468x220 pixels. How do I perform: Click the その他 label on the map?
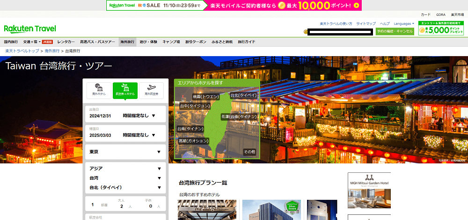(x=249, y=152)
